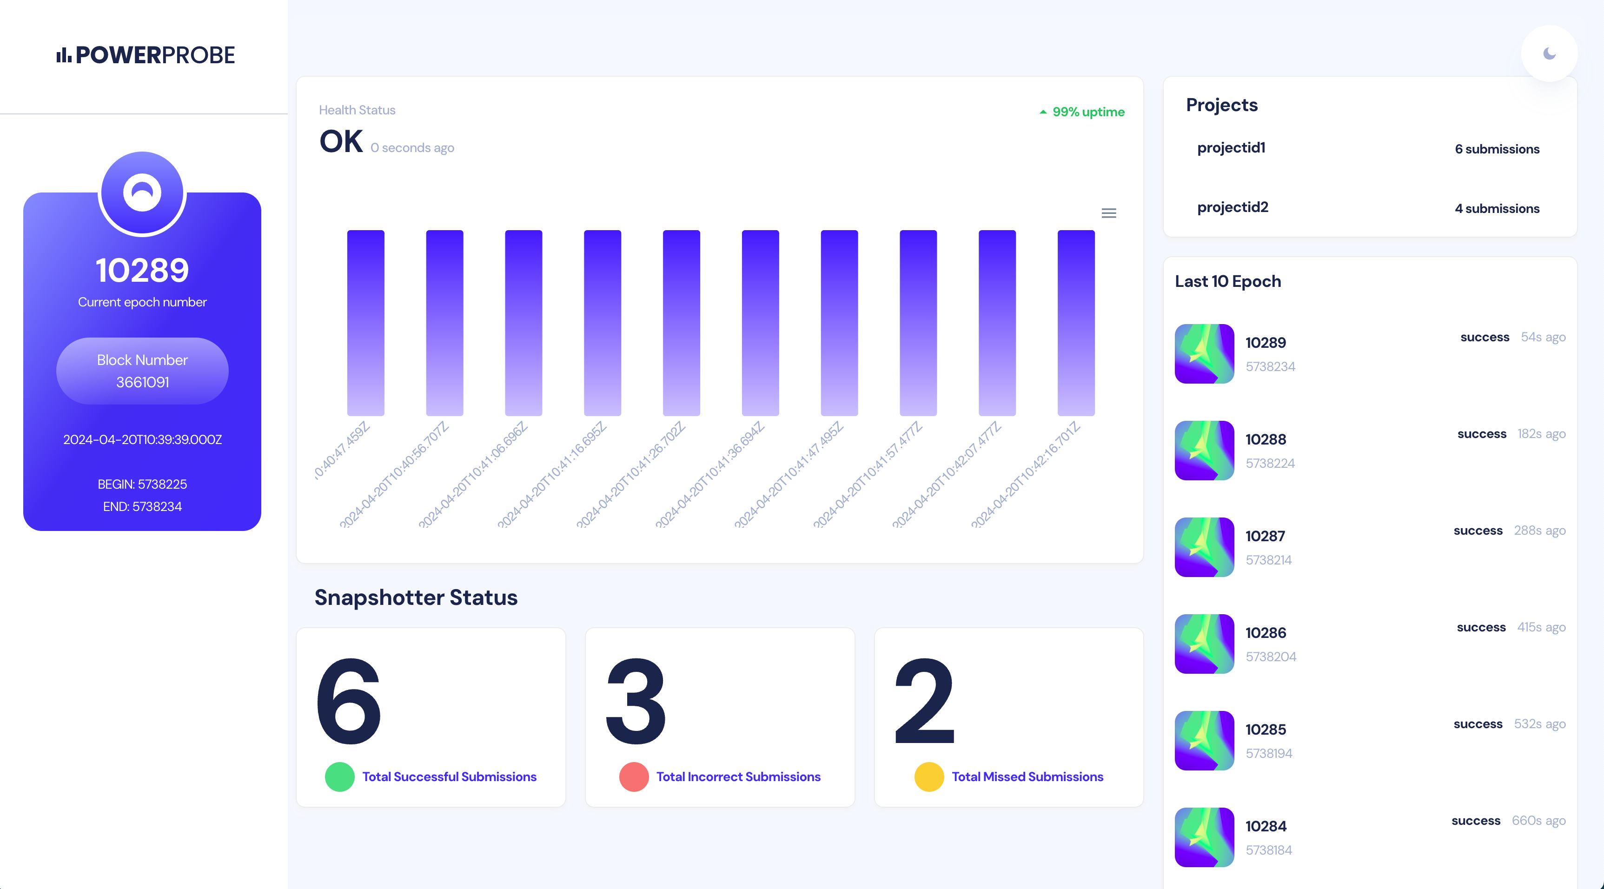Click the success status at 660s ago
The image size is (1604, 889).
tap(1476, 821)
